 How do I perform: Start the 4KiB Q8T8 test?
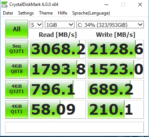[x=17, y=69]
